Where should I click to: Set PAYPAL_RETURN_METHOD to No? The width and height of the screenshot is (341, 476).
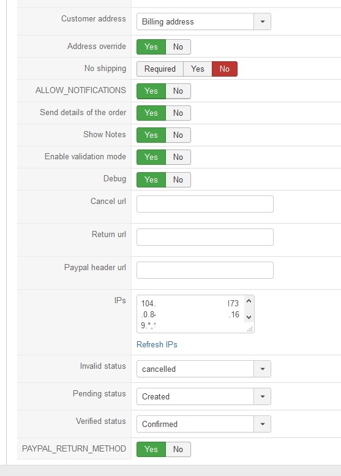pyautogui.click(x=178, y=449)
